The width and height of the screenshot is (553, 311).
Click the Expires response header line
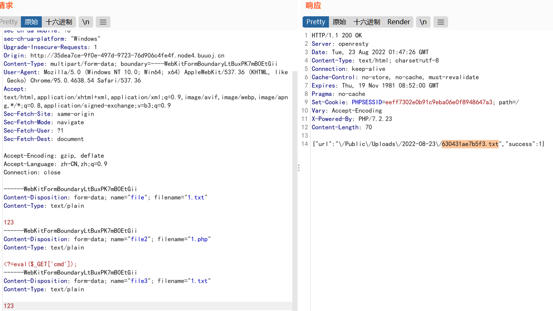(375, 86)
